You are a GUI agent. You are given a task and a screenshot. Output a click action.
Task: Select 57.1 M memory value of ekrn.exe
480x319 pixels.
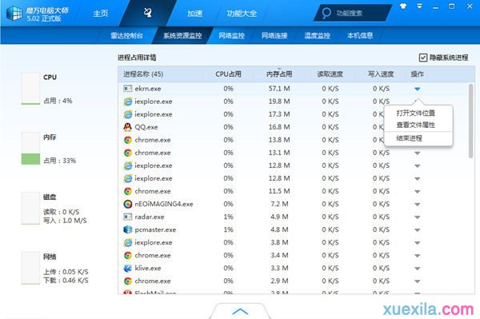point(279,89)
